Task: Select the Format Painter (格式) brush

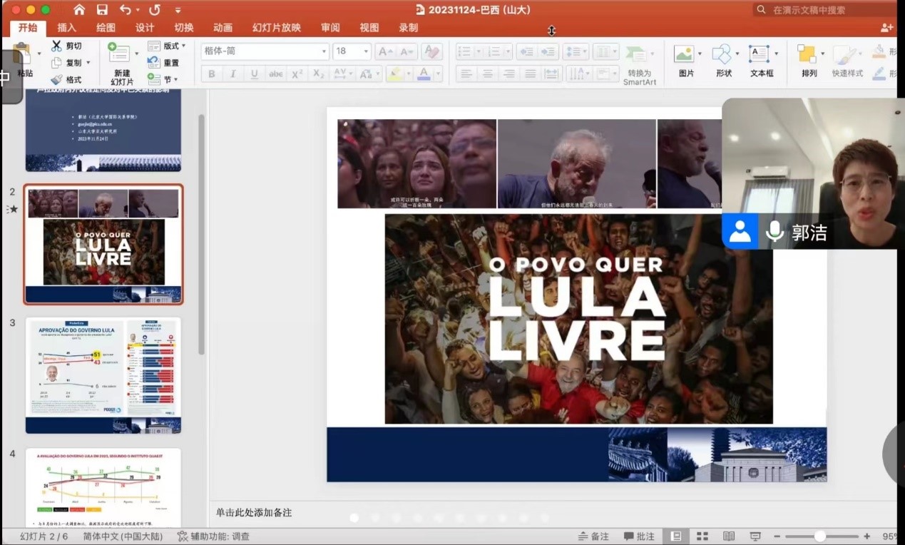Action: click(57, 79)
